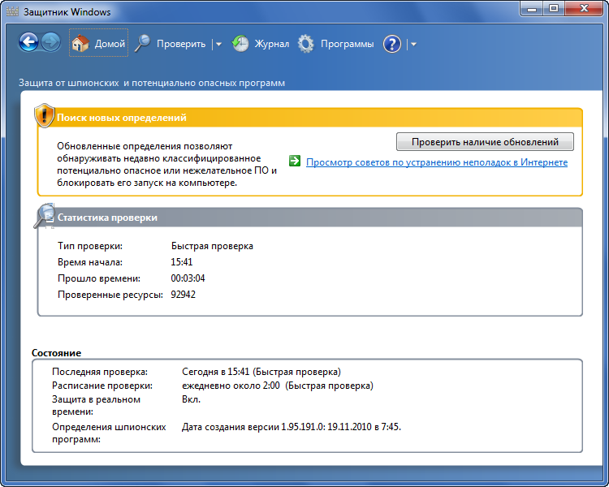Click the Статистика проверки magnifier icon
The width and height of the screenshot is (609, 487).
(45, 216)
